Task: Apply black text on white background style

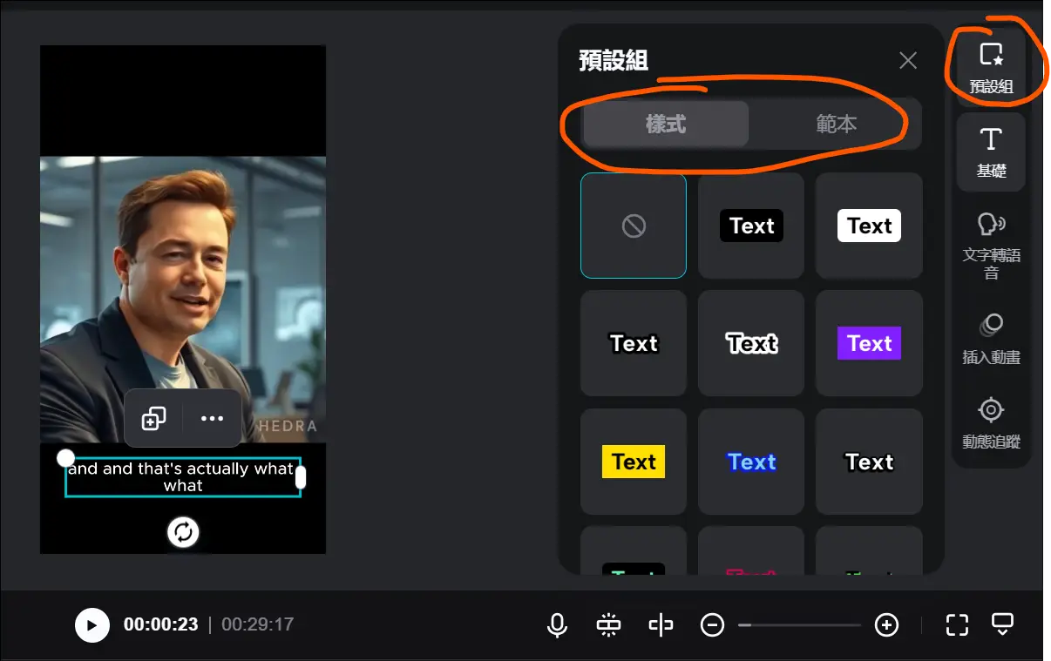Action: coord(869,226)
